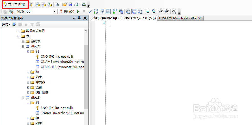Specify values for template parameters icon
The image size is (252, 125).
(174, 12)
